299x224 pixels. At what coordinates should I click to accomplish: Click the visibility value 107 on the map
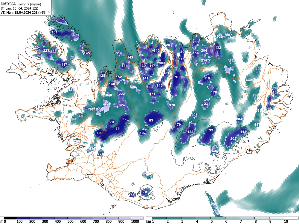[143, 133]
